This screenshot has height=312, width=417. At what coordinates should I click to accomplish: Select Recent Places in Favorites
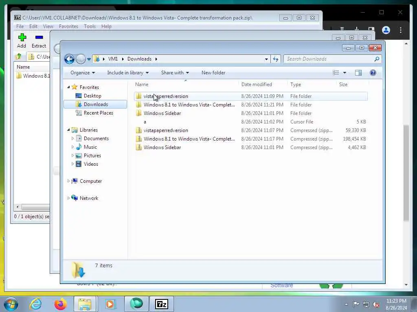[x=98, y=113]
